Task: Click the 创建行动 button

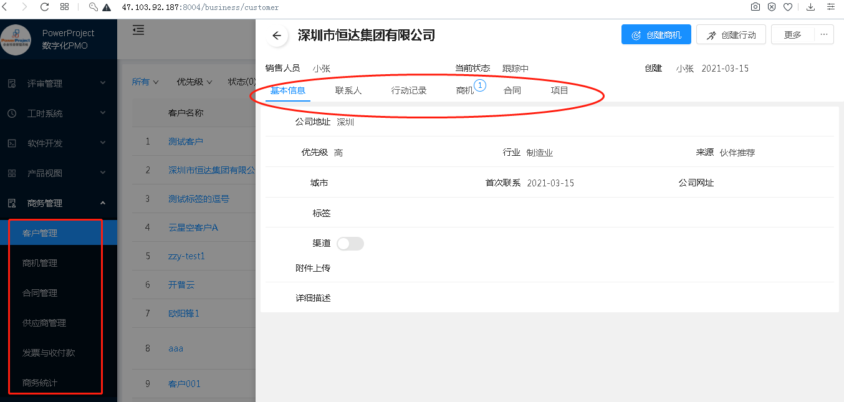Action: click(731, 35)
